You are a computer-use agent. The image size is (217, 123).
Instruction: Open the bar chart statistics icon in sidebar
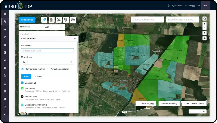pos(5,84)
